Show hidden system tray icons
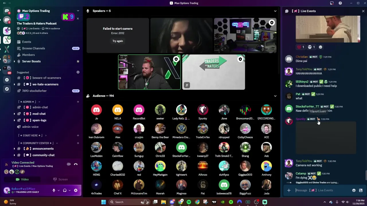Image resolution: width=367 pixels, height=206 pixels. (325, 202)
